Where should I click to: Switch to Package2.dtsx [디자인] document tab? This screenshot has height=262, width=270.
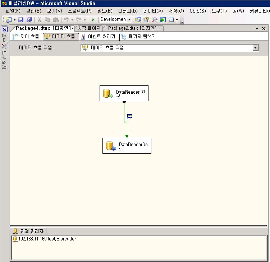tap(133, 28)
